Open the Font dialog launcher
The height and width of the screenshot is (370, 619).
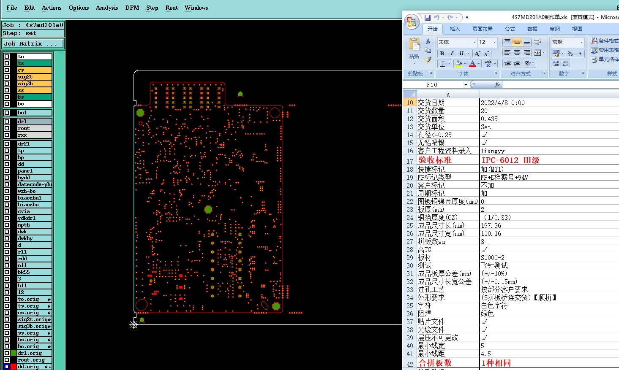click(496, 73)
